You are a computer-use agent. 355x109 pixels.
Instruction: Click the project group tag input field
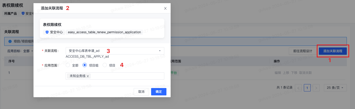(115, 76)
